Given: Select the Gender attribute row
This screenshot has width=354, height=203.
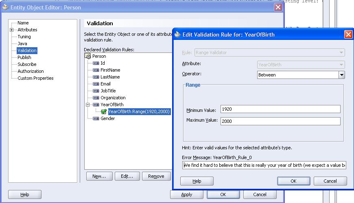Looking at the screenshot, I should tap(108, 118).
